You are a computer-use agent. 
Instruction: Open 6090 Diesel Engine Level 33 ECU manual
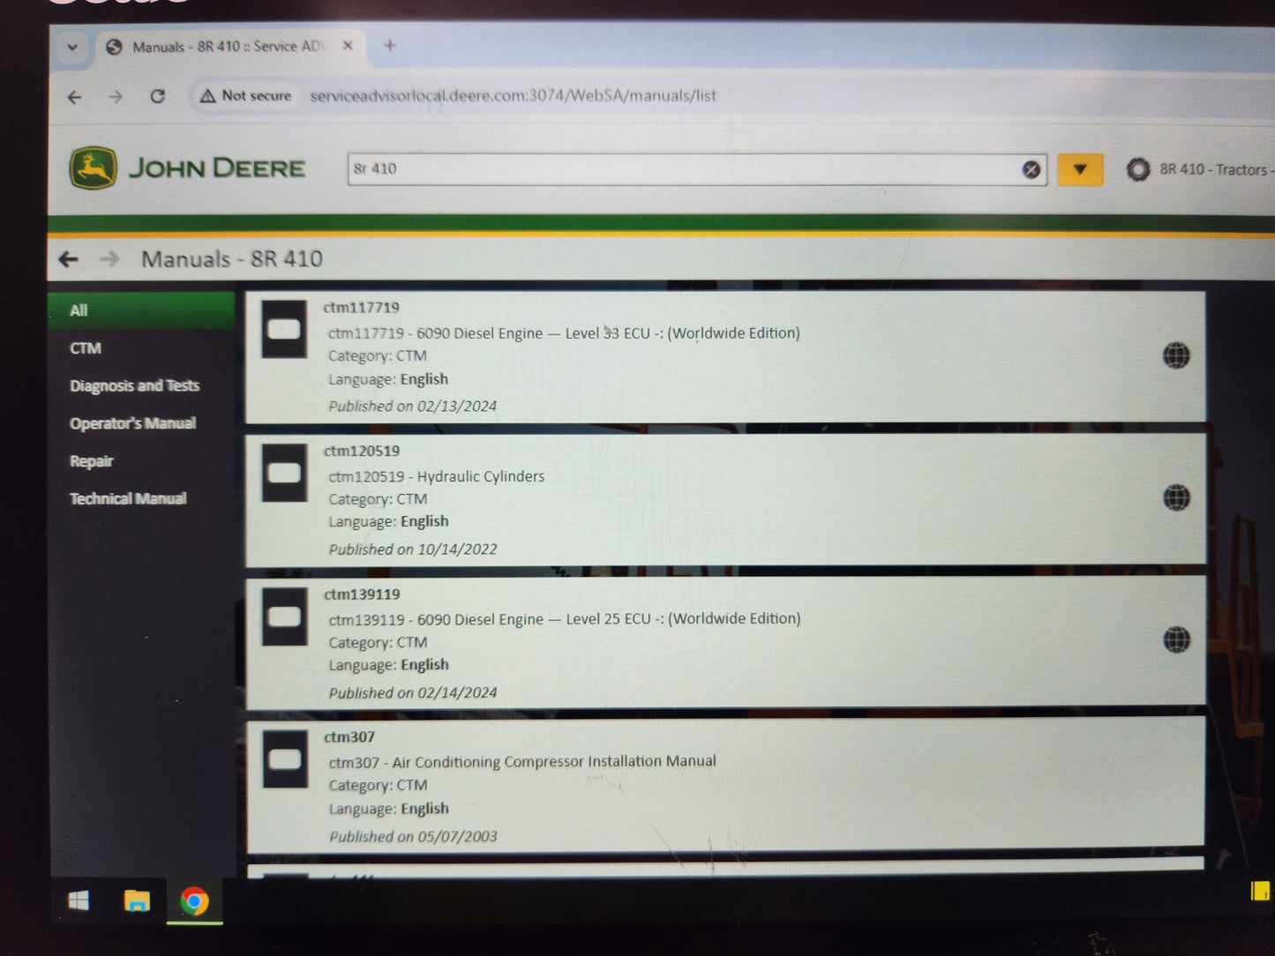pyautogui.click(x=564, y=333)
